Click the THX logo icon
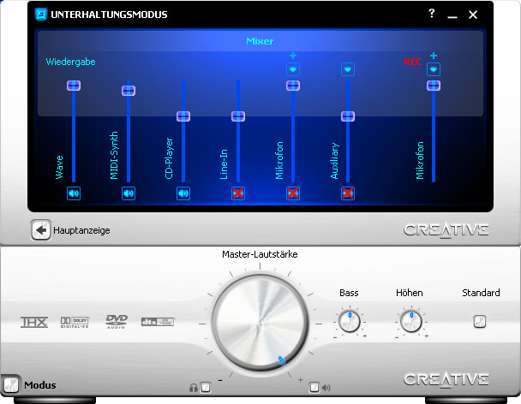The image size is (521, 404). 34,322
